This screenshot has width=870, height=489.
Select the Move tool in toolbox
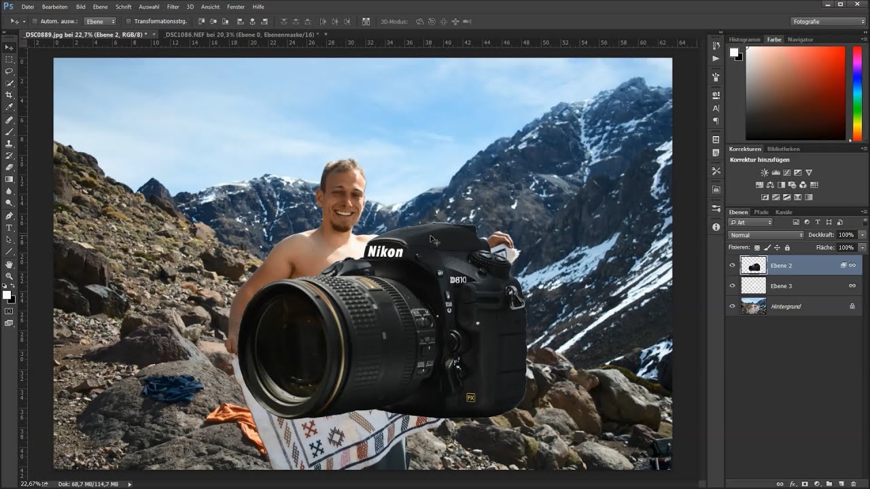coord(10,48)
